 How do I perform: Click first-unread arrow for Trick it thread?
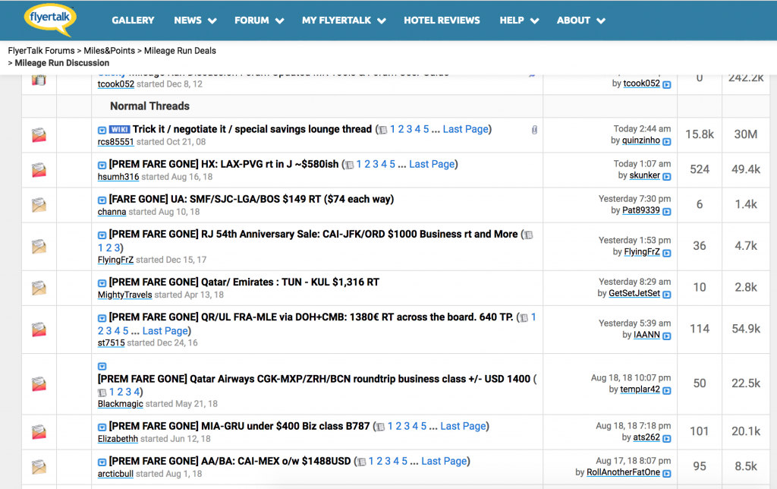(102, 130)
